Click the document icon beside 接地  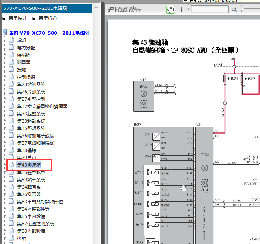pos(11,69)
